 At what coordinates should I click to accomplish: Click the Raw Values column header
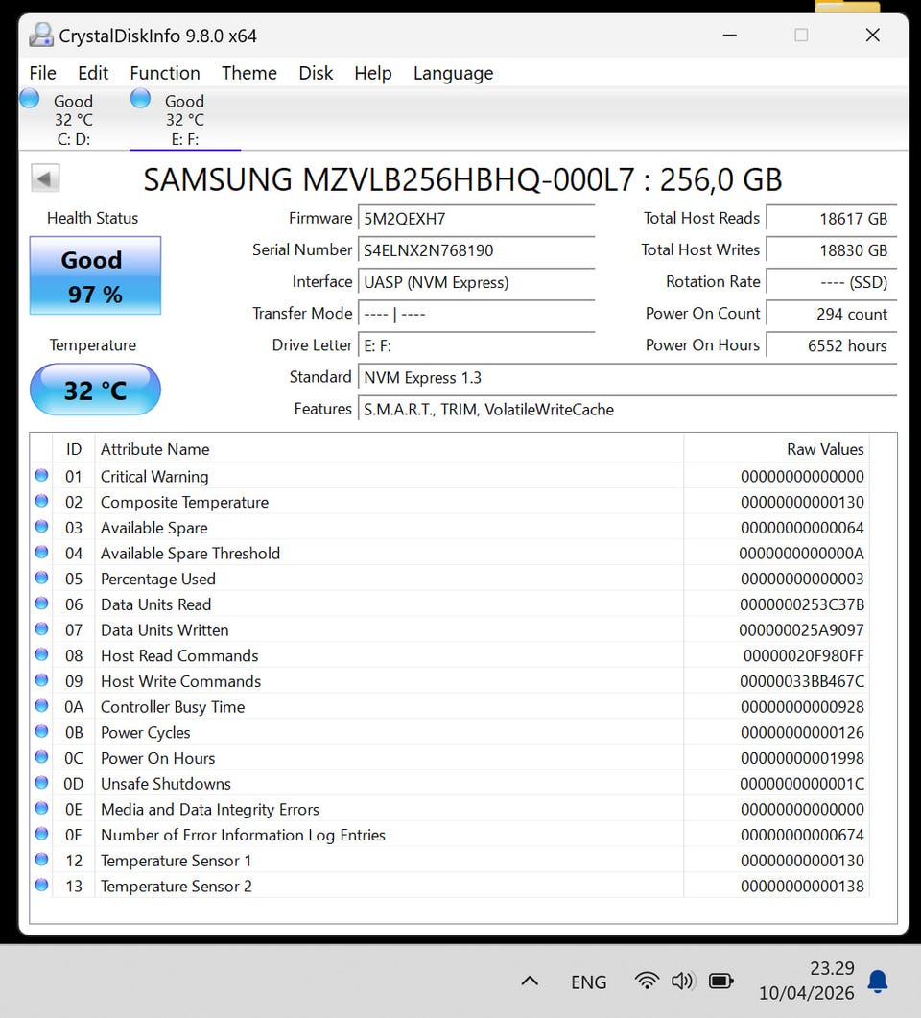[x=776, y=449]
